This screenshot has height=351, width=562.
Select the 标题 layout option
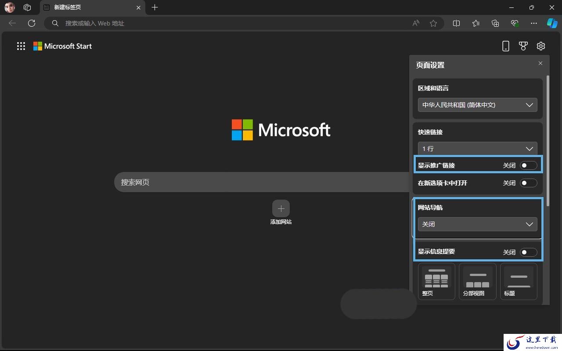click(x=519, y=281)
